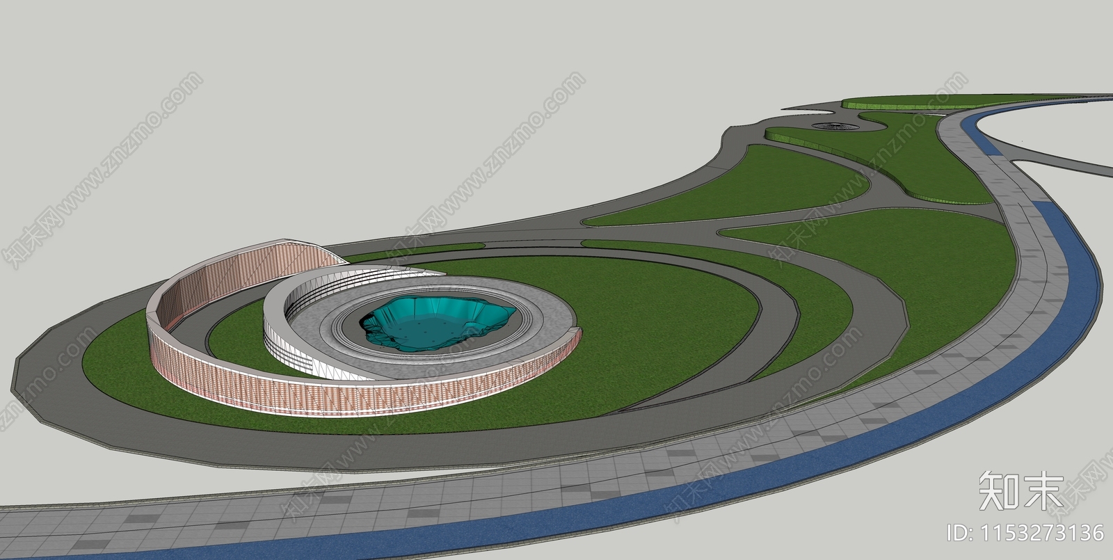This screenshot has height=560, width=1113.
Task: Click the ID: 1153273136 text
Action: coord(1026,532)
